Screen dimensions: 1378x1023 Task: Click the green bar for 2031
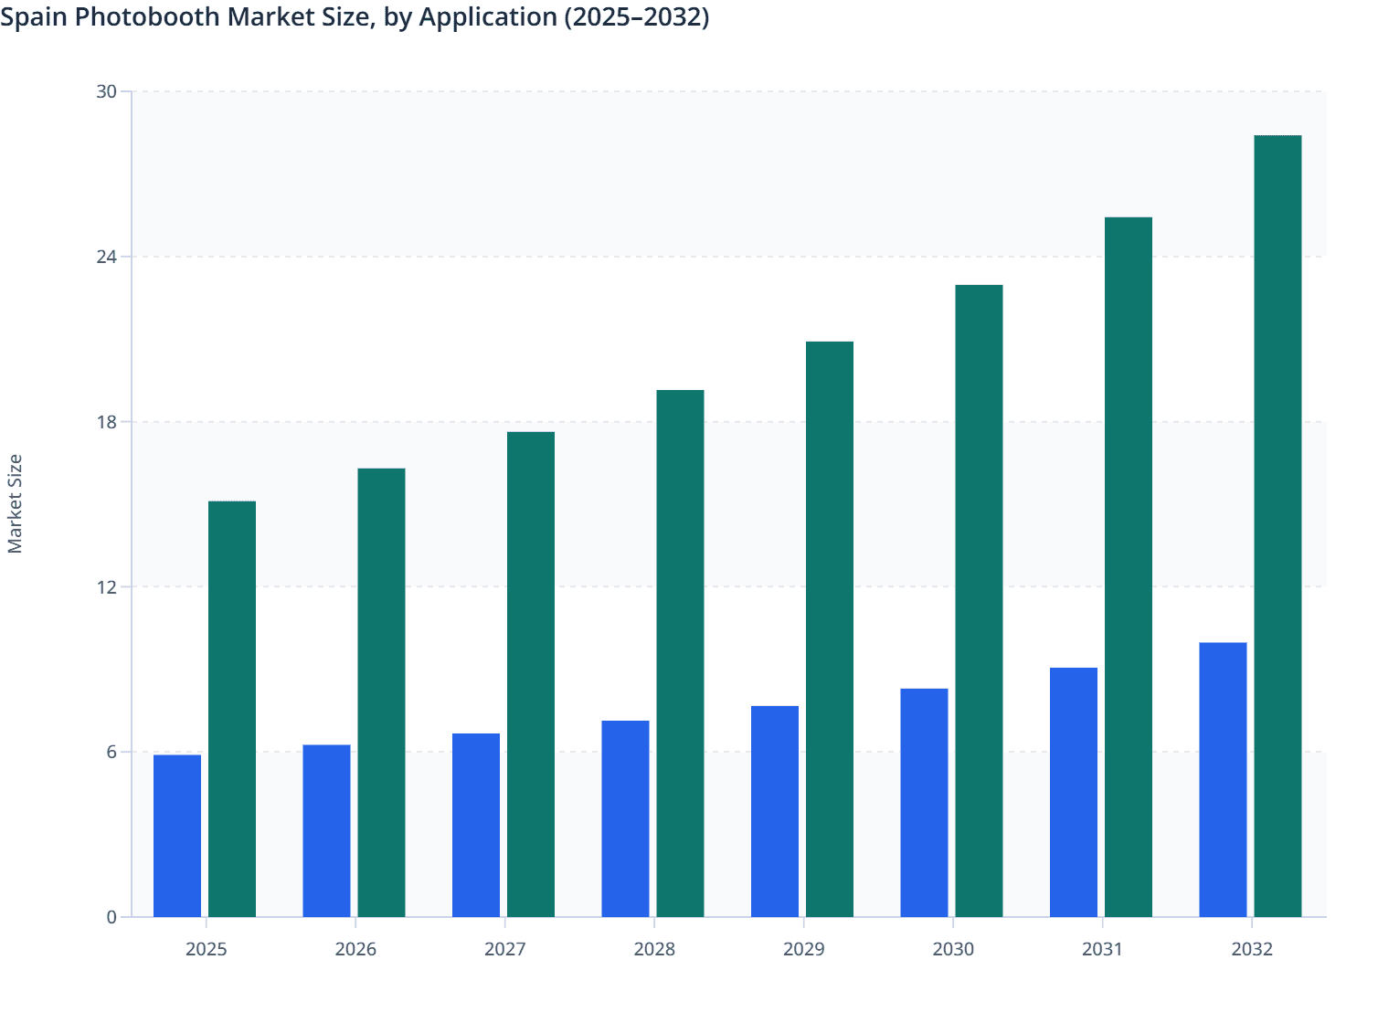point(1128,566)
